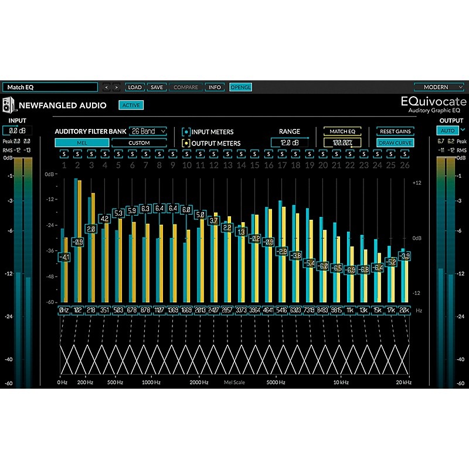Toggle the Input Meters checkbox
The image size is (469, 469).
[x=186, y=132]
